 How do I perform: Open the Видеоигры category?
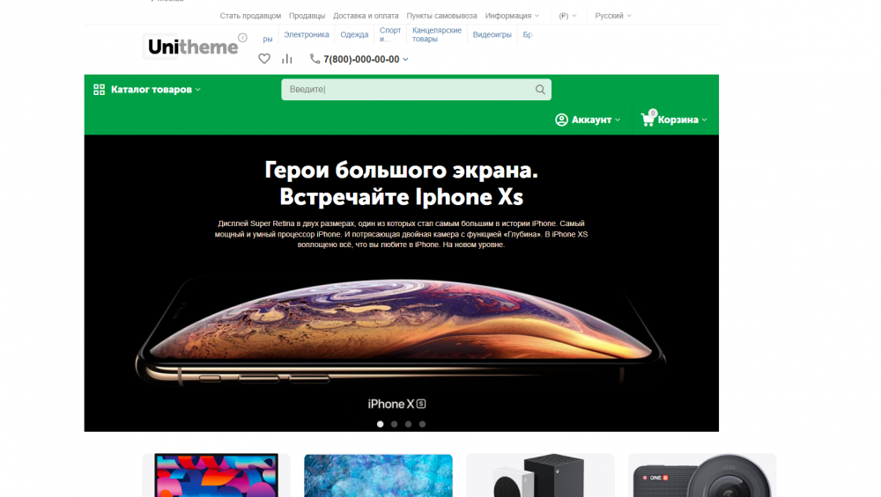point(492,35)
